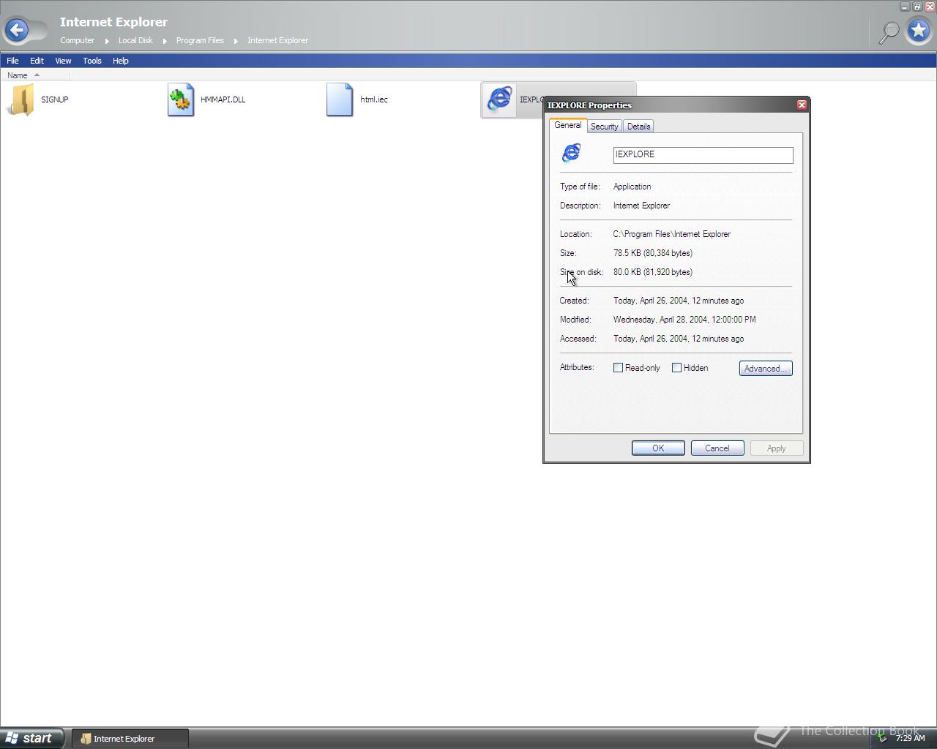Viewport: 937px width, 749px height.
Task: Click the Internet Explorer taskbar button
Action: (130, 739)
